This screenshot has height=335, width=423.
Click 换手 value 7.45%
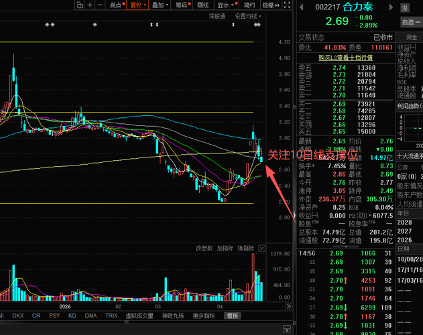[337, 166]
